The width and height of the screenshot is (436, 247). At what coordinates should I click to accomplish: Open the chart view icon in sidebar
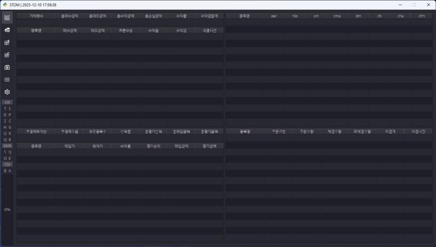(x=7, y=17)
